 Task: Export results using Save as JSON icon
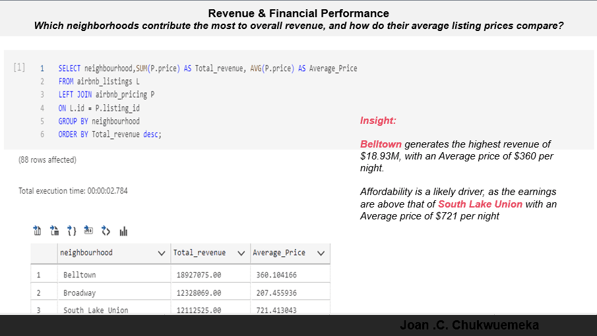pos(71,231)
